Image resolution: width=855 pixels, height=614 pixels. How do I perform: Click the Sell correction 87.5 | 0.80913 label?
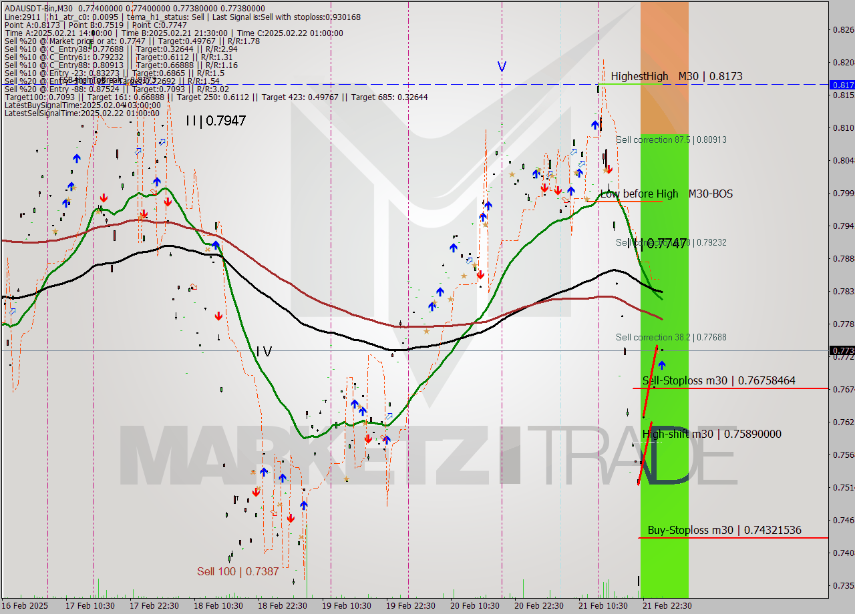tap(671, 139)
